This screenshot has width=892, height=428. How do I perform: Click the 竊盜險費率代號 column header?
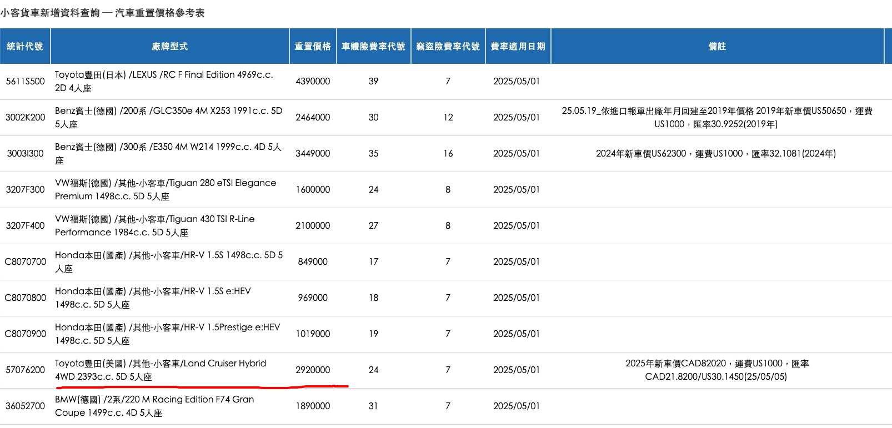pos(448,46)
